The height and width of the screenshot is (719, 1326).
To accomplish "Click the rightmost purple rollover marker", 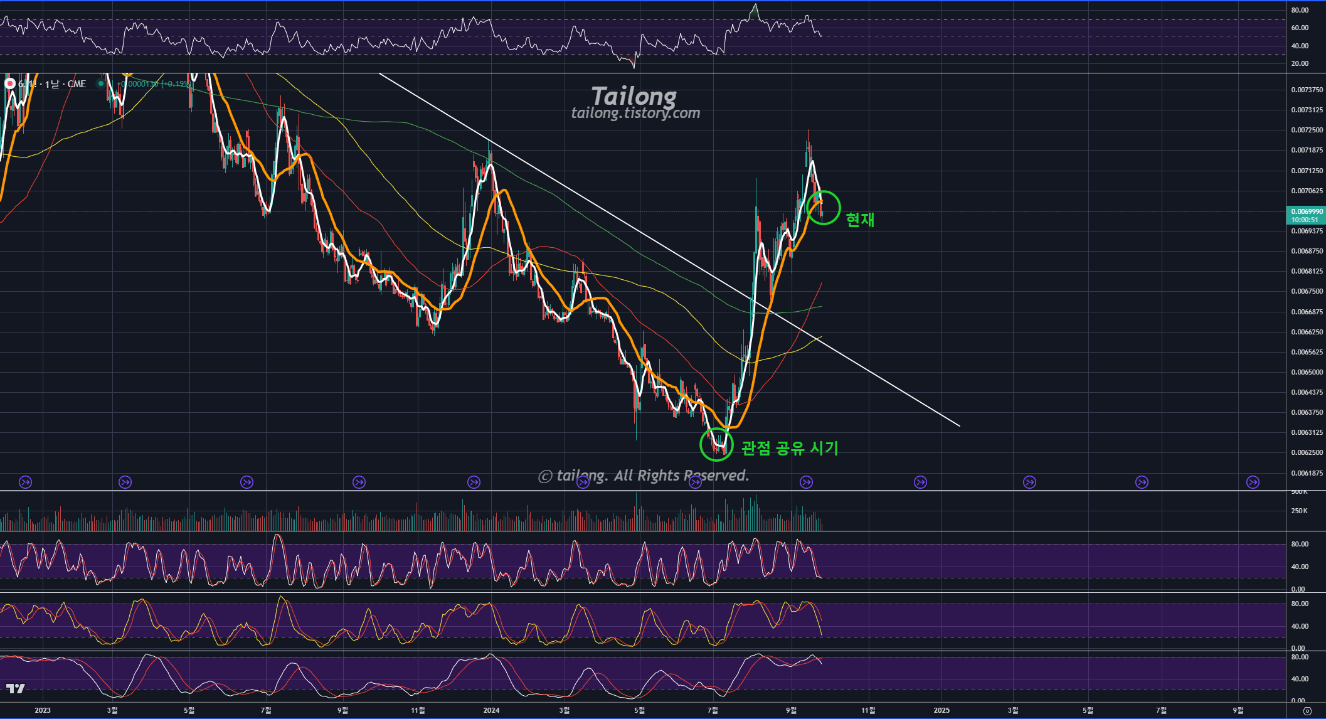I will coord(1253,482).
